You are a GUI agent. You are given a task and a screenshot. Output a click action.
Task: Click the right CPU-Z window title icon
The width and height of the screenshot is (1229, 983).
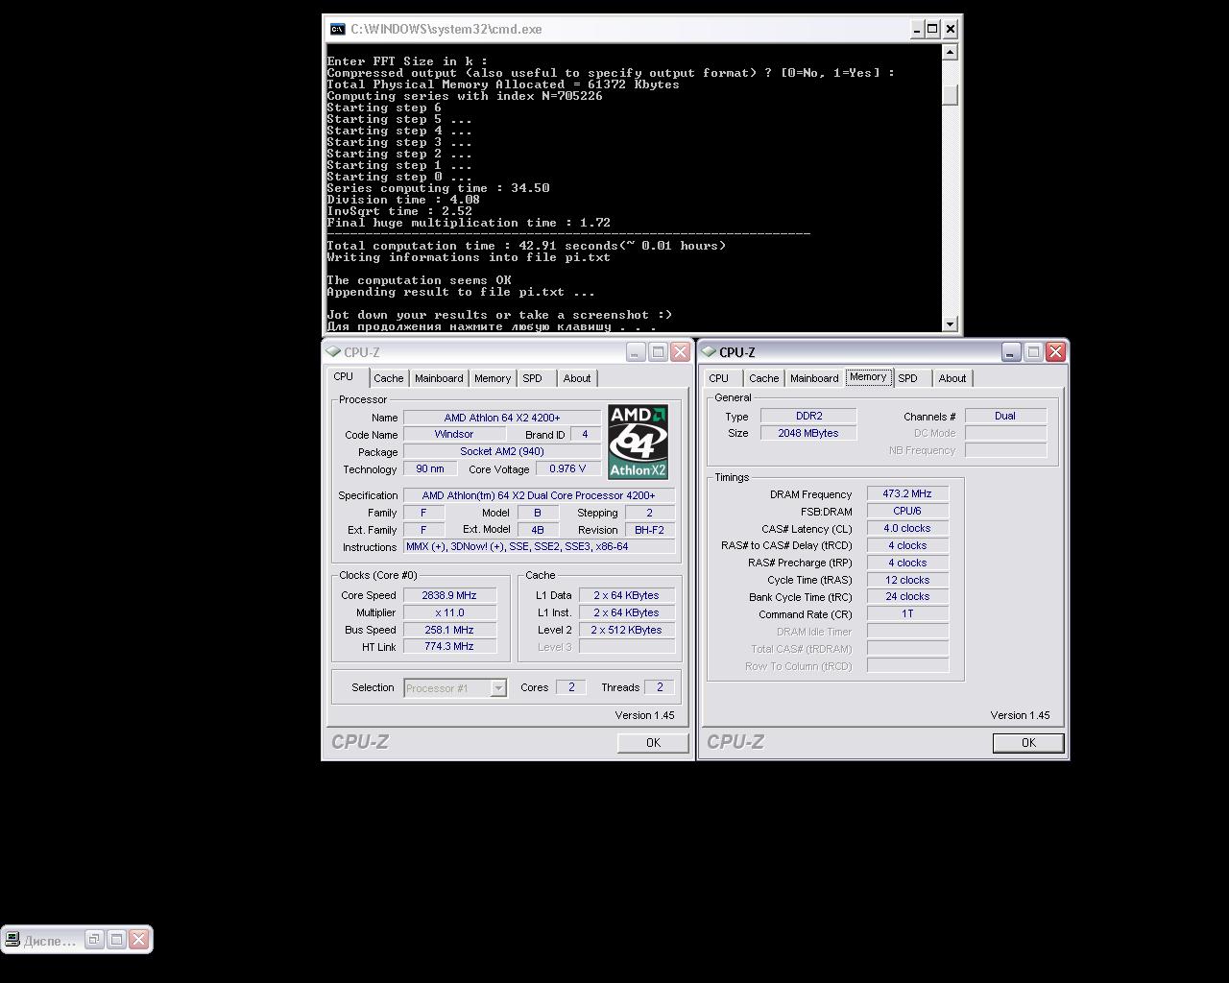[x=709, y=351]
